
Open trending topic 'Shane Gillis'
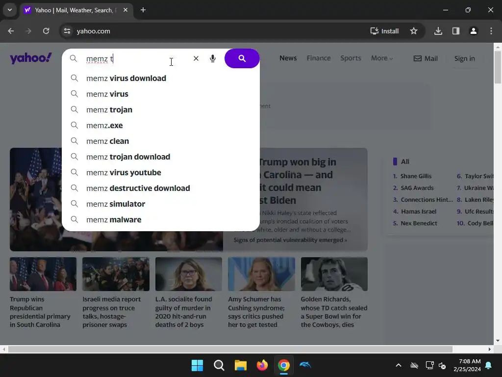point(416,176)
